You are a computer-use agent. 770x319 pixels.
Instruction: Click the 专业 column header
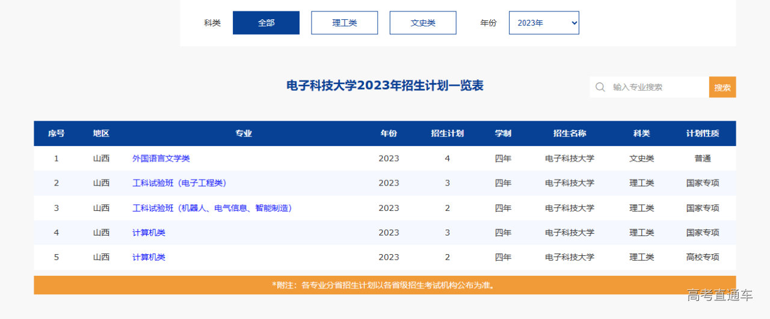point(244,133)
